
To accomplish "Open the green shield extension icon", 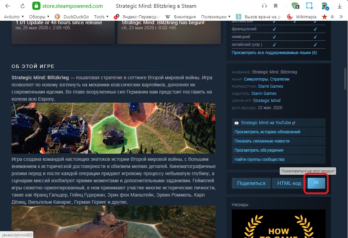I will pos(295,6).
